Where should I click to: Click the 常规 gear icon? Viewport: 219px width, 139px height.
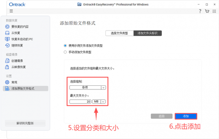point(7,82)
